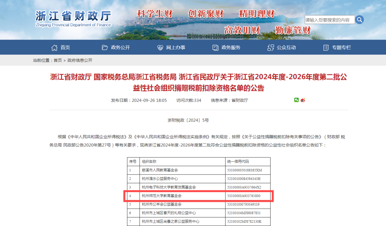386x226 pixels.
Task: Click the 信息来源：省财政厅 text
Action: (x=229, y=100)
